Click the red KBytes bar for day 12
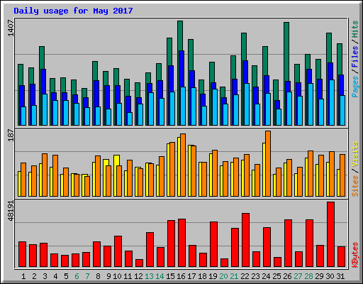Viewport: 363px width, 284px height. pyautogui.click(x=139, y=263)
